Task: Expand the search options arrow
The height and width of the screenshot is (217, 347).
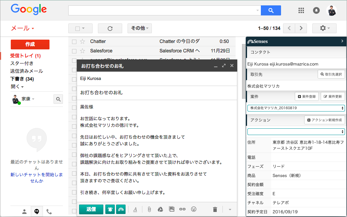Action: coord(257,10)
